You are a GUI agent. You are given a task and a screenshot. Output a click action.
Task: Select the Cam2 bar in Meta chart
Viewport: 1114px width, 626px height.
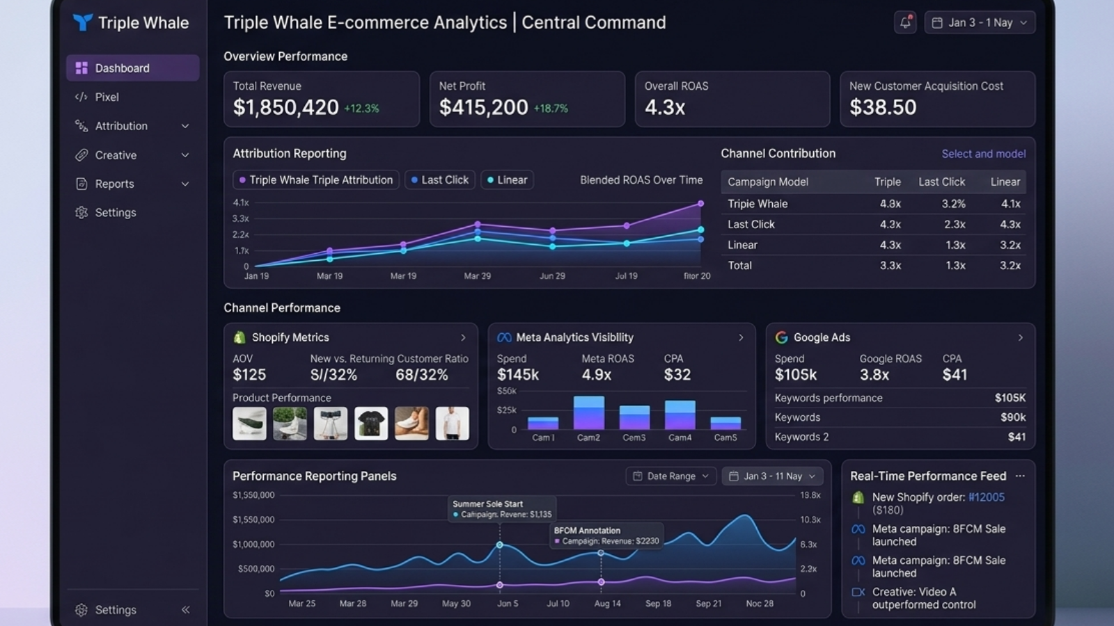click(588, 412)
